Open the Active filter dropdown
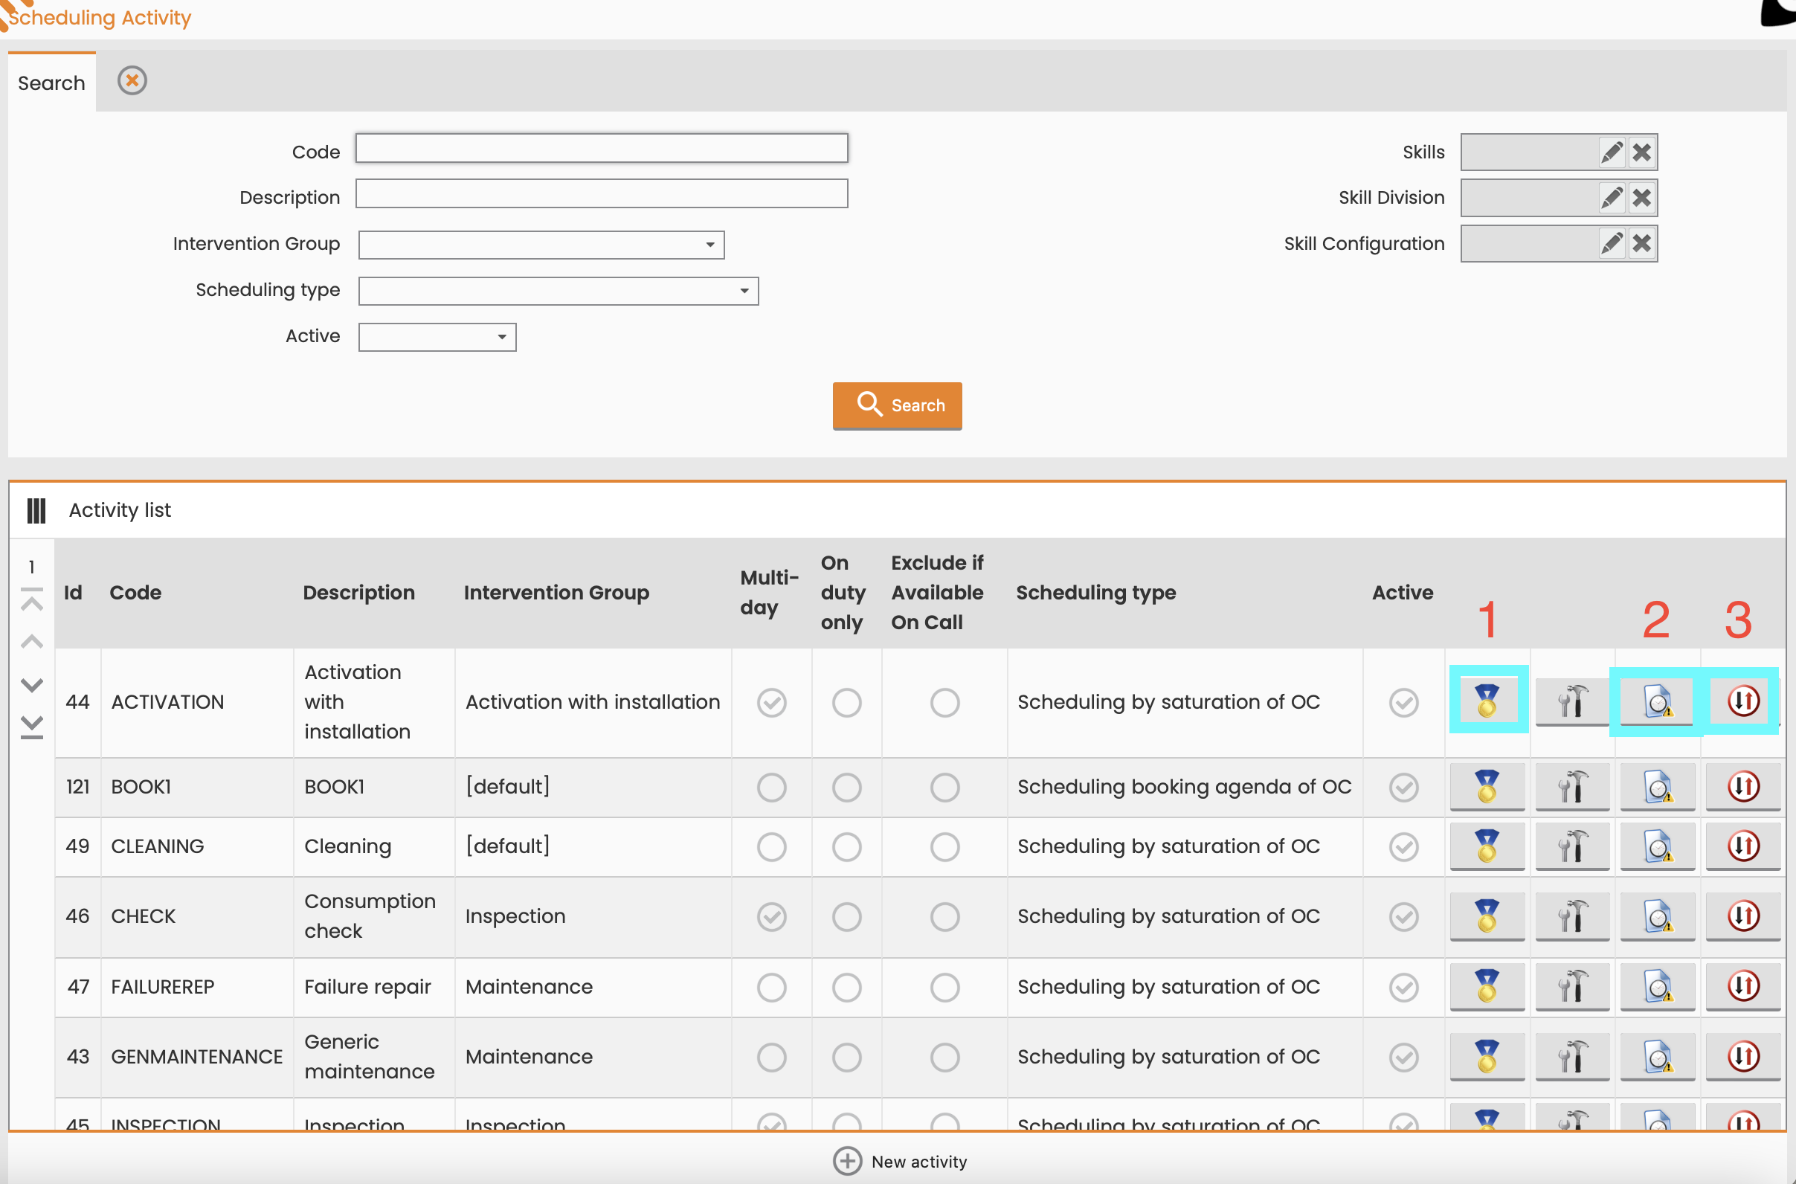Image resolution: width=1796 pixels, height=1184 pixels. [437, 337]
